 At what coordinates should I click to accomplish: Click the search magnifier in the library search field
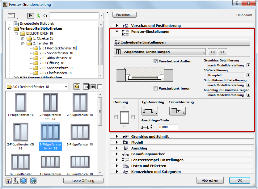tap(45, 15)
